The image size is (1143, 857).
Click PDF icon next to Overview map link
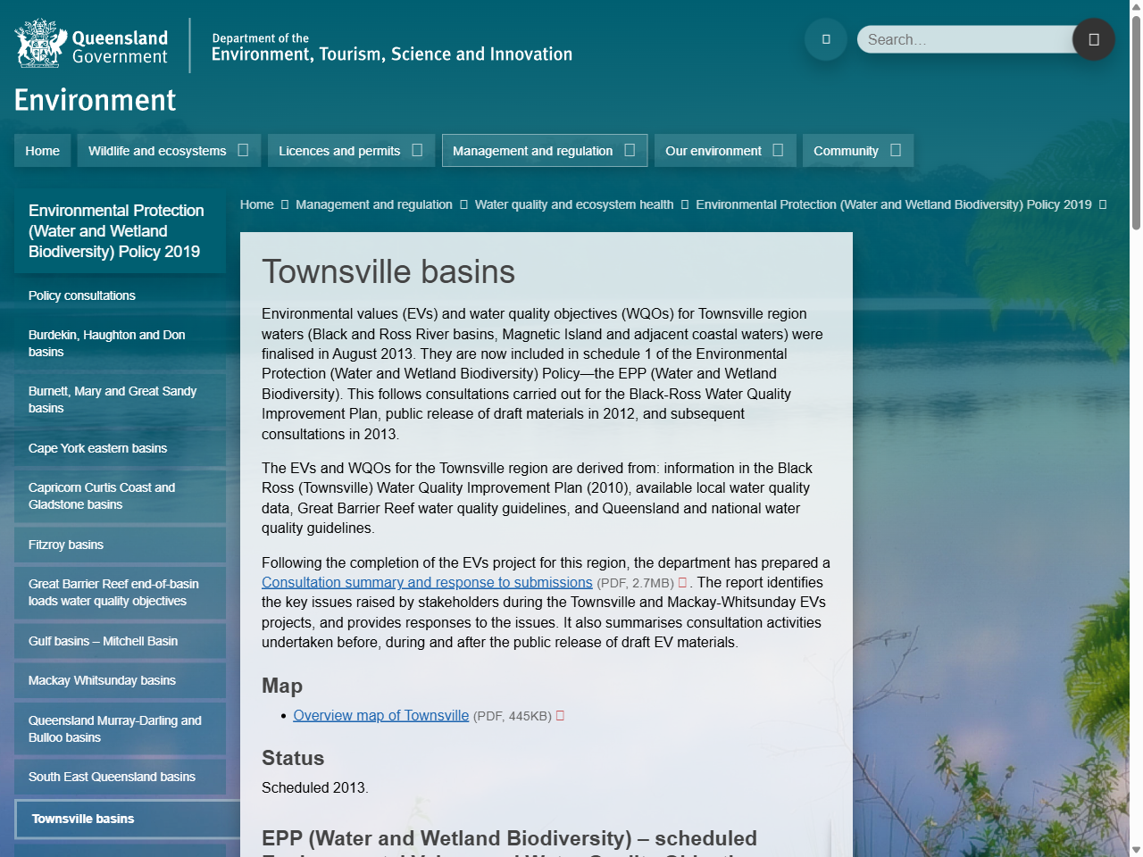(x=560, y=715)
